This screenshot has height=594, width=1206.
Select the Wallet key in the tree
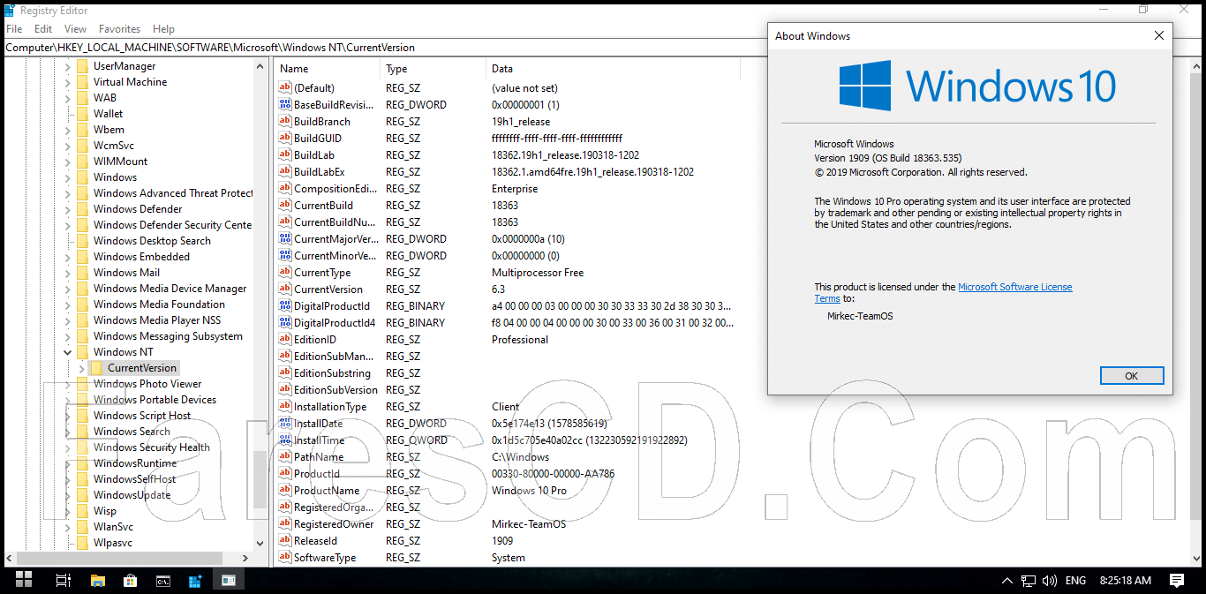[109, 114]
